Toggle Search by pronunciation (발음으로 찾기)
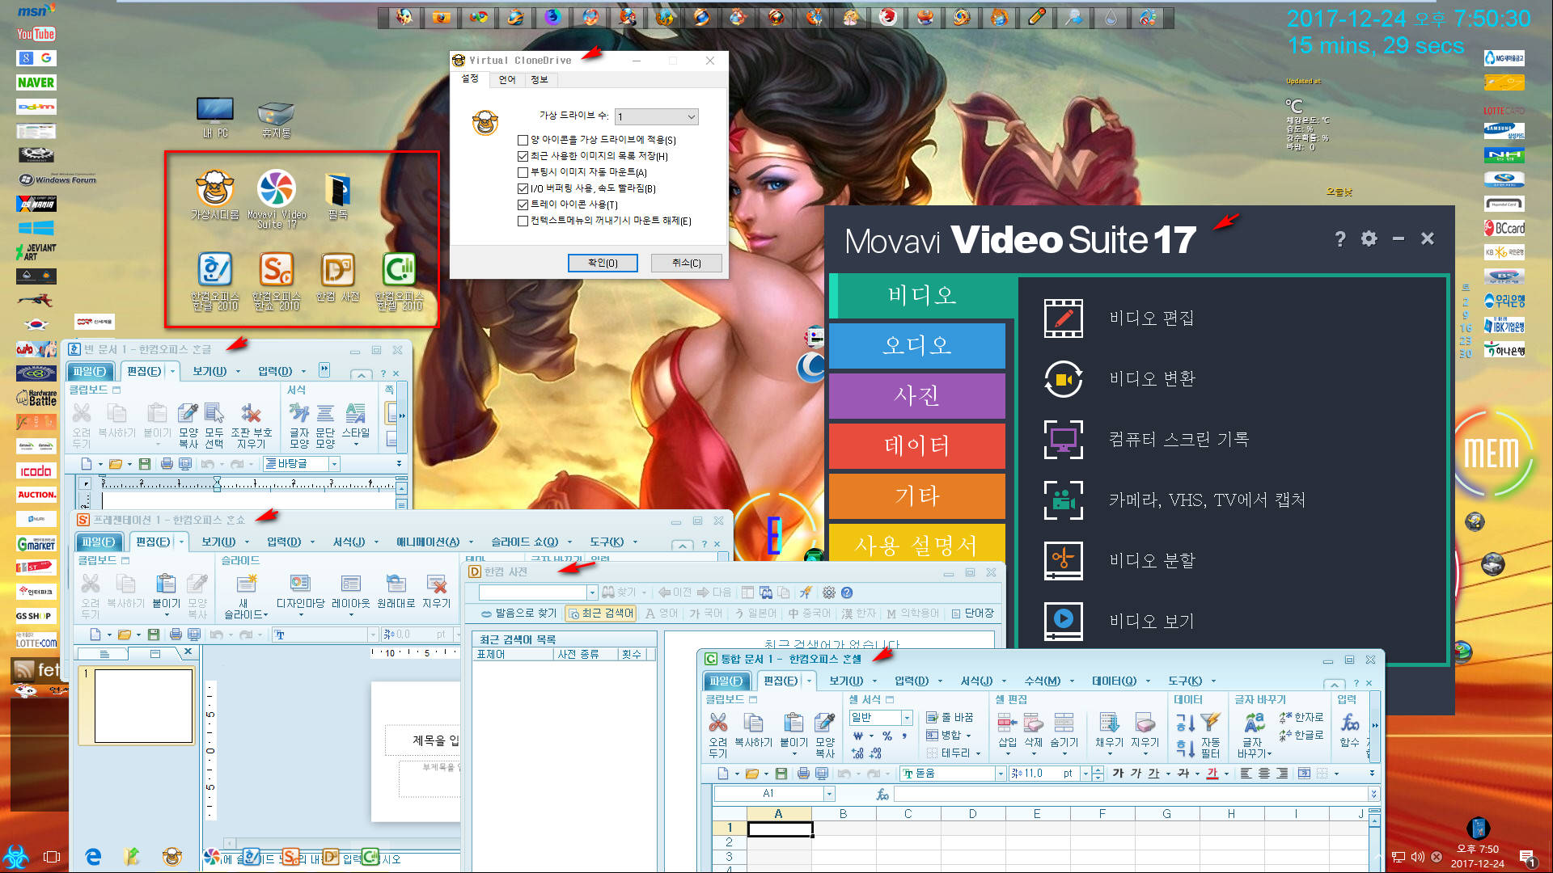Screen dimensions: 1553x873 518,614
